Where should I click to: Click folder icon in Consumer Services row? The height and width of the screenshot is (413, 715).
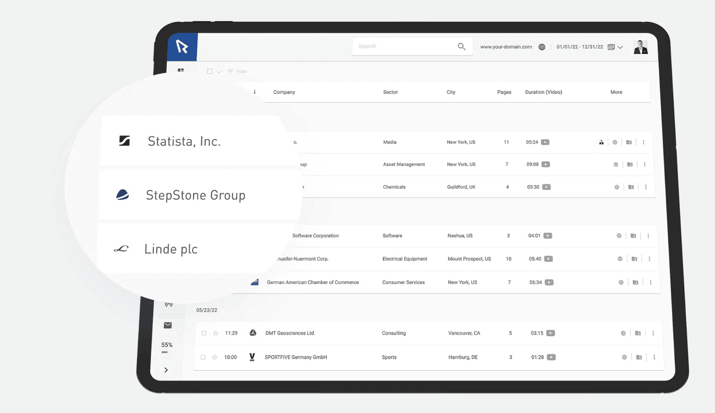click(635, 282)
